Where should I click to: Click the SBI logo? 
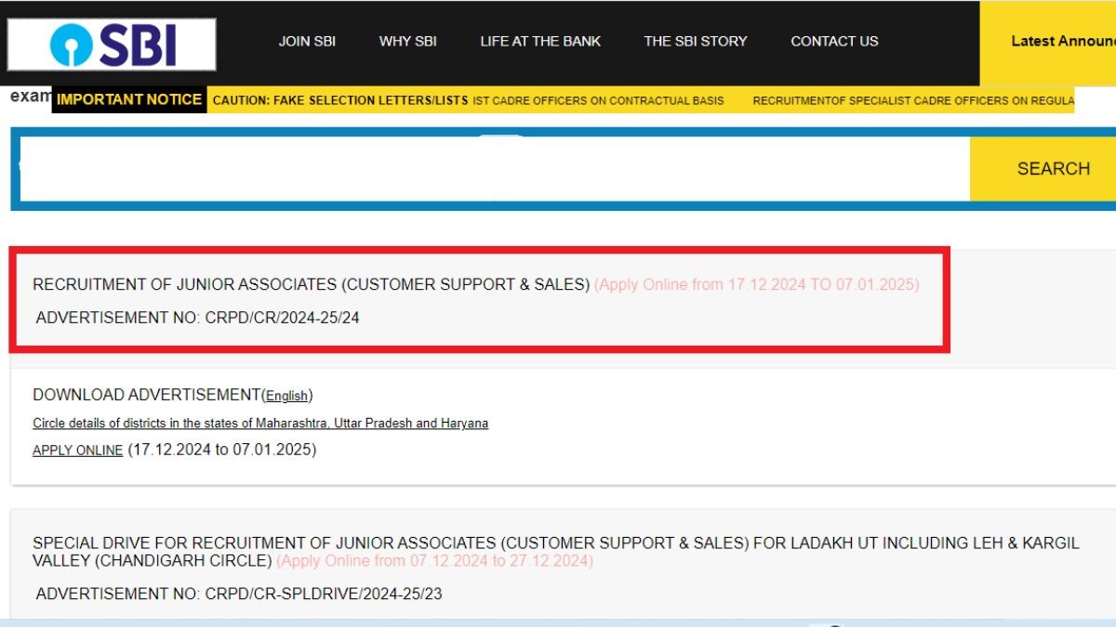(112, 44)
